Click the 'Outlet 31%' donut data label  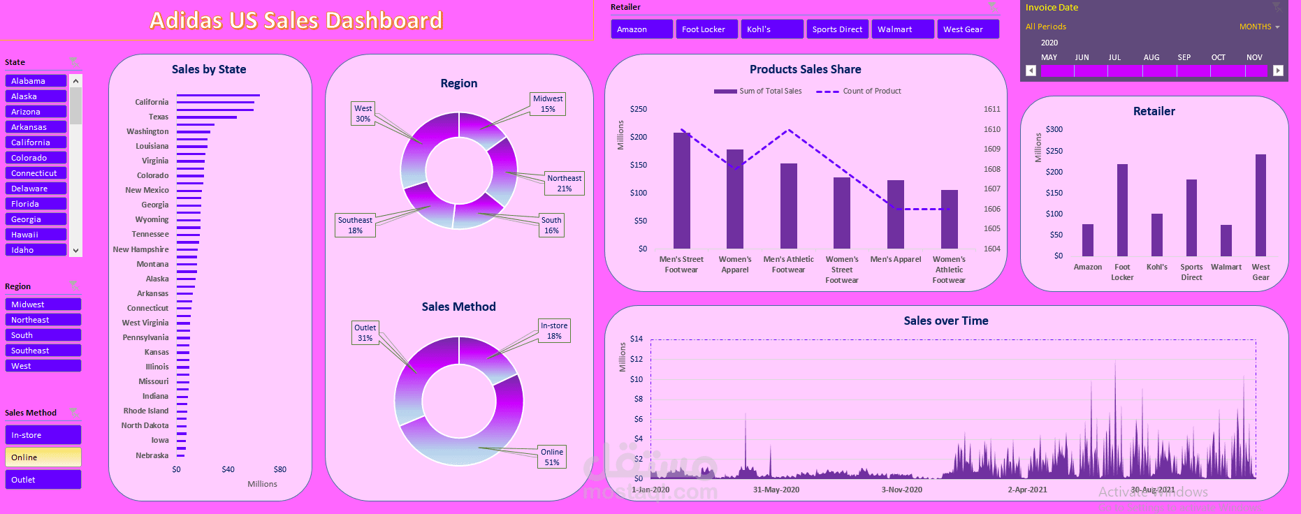pyautogui.click(x=365, y=332)
